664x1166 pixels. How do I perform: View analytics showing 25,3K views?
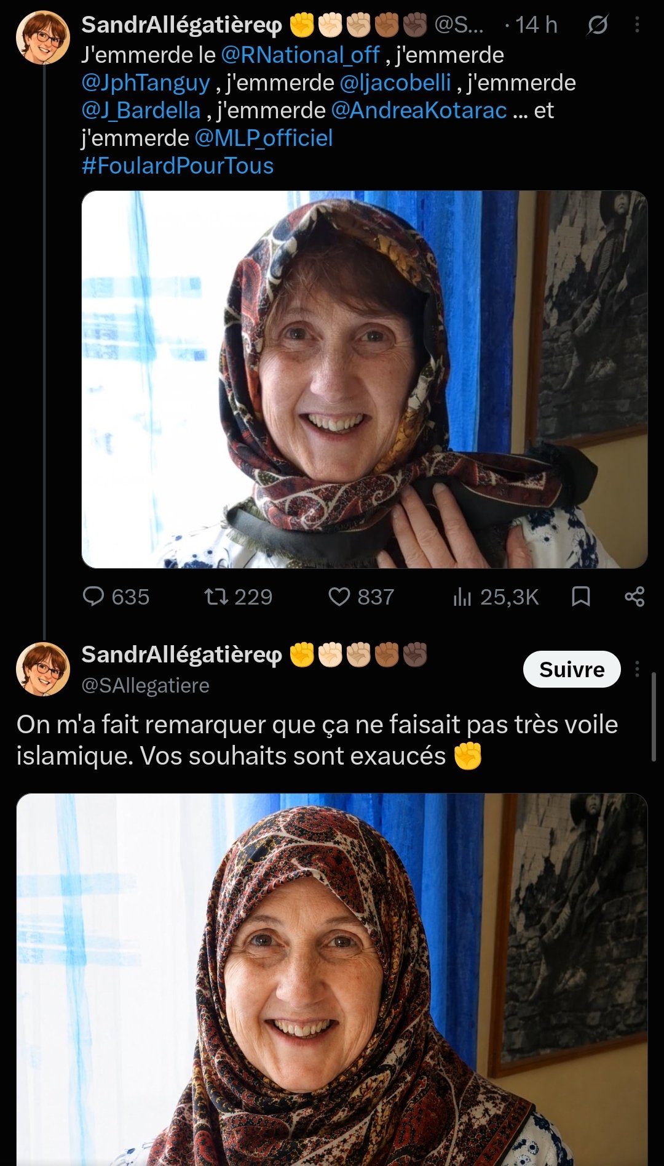pyautogui.click(x=462, y=597)
